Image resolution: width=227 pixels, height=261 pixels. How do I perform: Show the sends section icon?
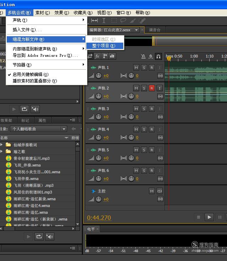(105, 56)
